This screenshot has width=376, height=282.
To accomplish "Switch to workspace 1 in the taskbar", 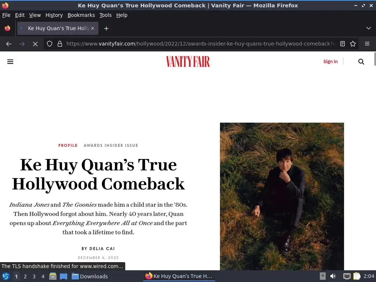I will (x=16, y=276).
